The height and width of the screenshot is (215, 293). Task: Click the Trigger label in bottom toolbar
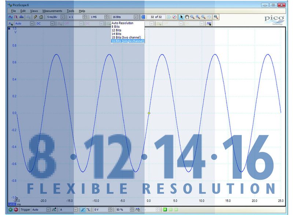click(25, 210)
